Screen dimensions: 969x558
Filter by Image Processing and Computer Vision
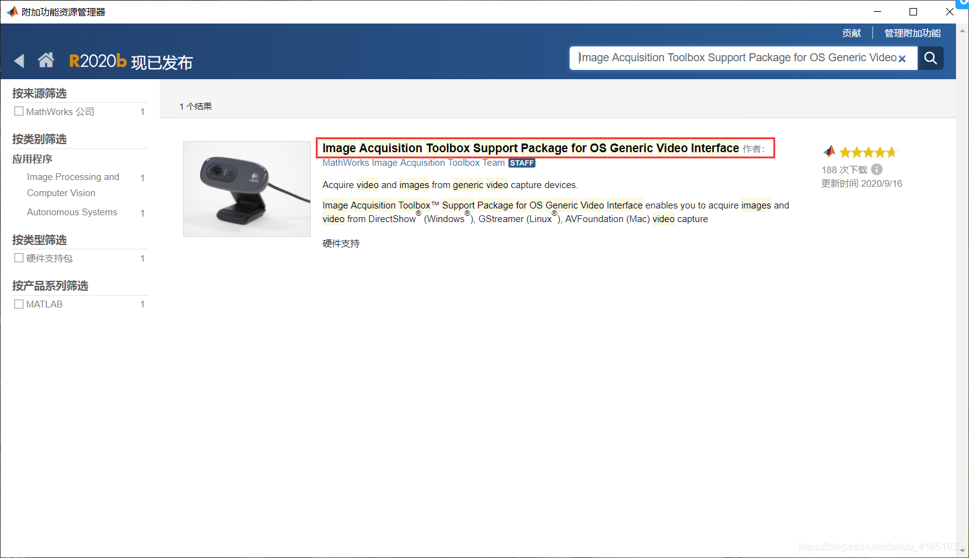[x=73, y=184]
